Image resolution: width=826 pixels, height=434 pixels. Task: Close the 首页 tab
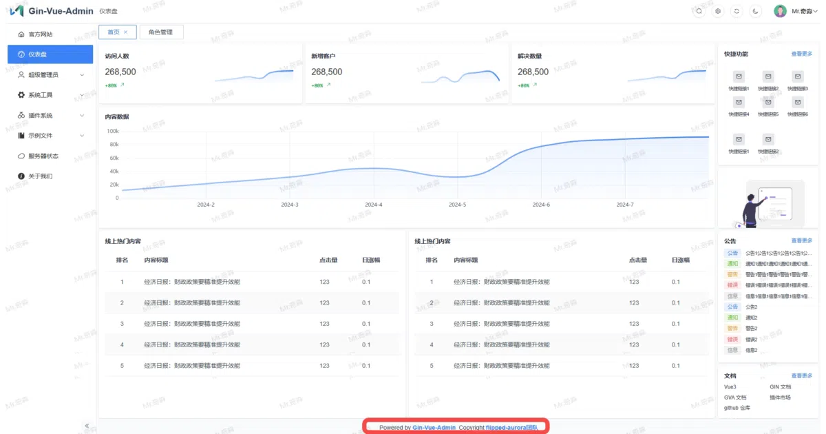point(125,32)
